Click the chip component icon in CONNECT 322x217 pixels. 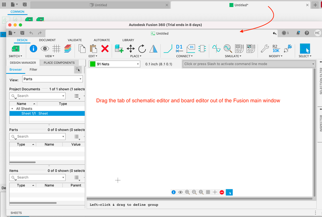(x=202, y=49)
